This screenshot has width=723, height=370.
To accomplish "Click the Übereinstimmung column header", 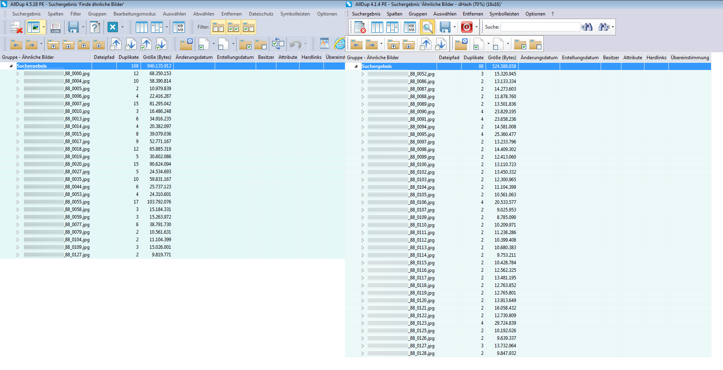I will pos(690,58).
